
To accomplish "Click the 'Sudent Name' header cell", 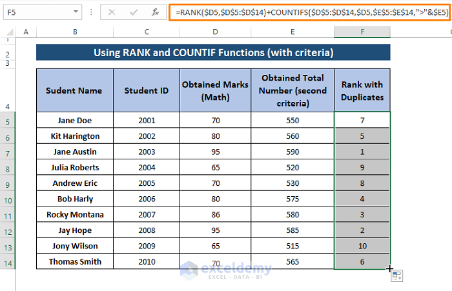I will pos(75,90).
